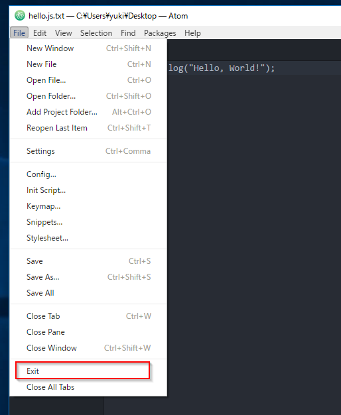This screenshot has height=415, width=341.
Task: Select Open Folder... menu entry
Action: pos(88,96)
